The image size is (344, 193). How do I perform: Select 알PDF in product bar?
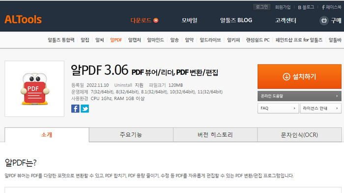click(116, 40)
